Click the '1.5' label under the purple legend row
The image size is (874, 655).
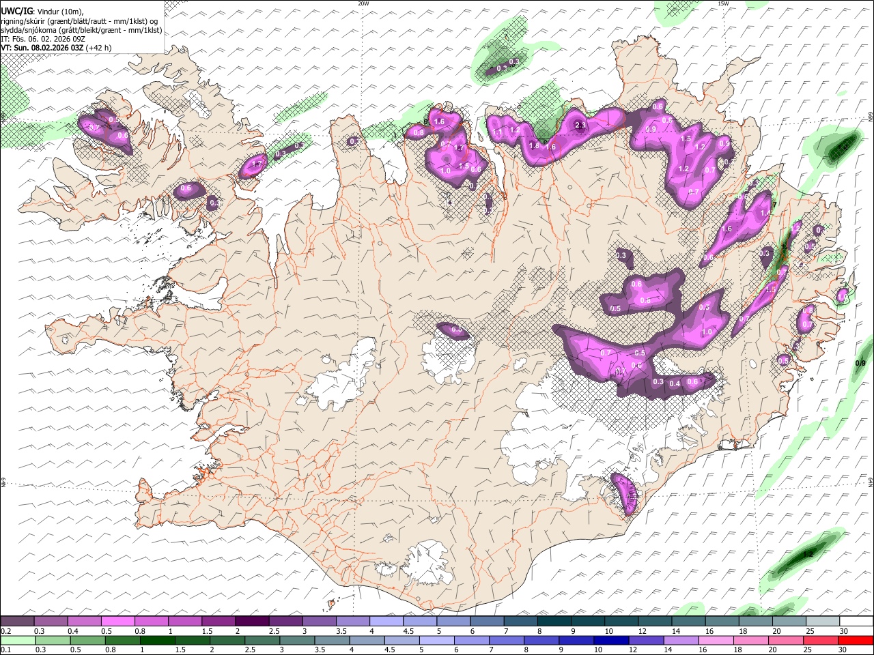tap(206, 631)
